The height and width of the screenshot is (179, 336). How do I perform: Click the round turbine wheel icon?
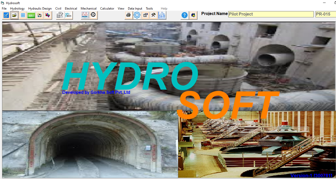93,15
